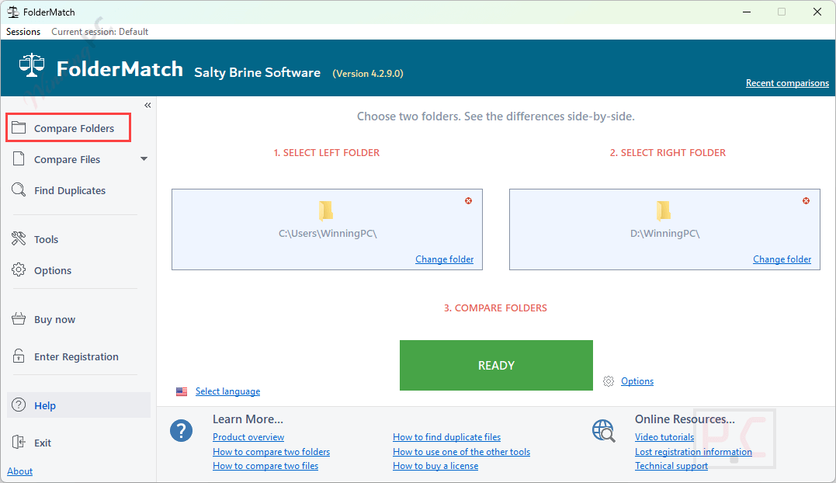Click the gear icon beside Options link
The image size is (836, 483).
click(609, 381)
